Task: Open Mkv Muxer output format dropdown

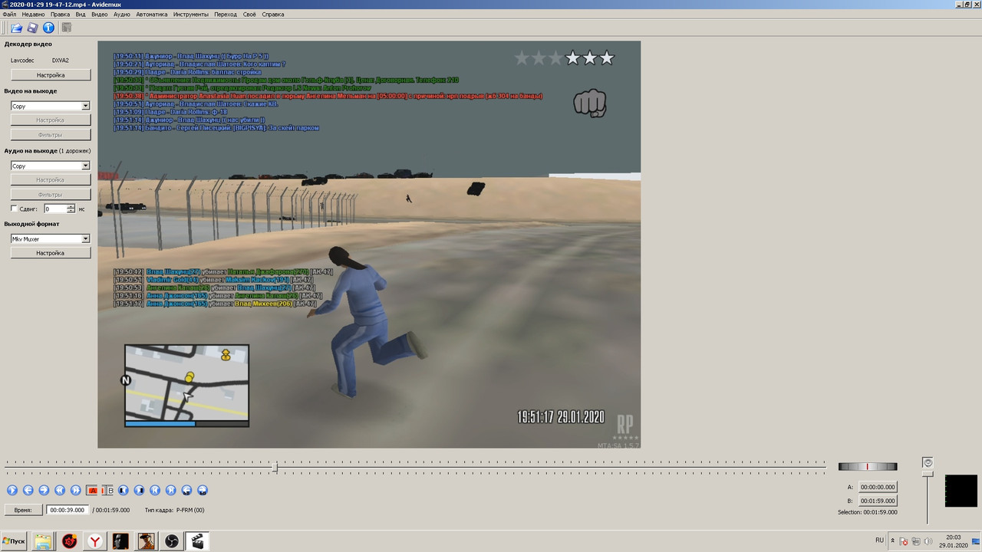Action: (x=50, y=238)
